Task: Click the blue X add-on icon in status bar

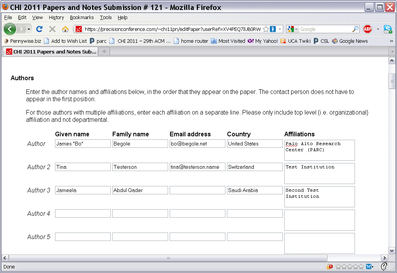Action: click(369, 267)
